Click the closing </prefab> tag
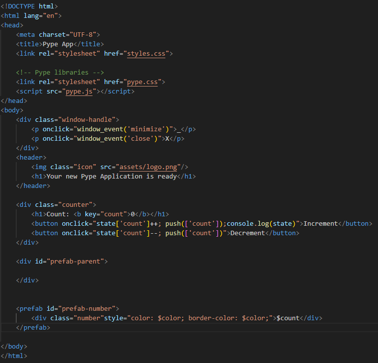Screen dimensions: 378x363 click(x=33, y=327)
